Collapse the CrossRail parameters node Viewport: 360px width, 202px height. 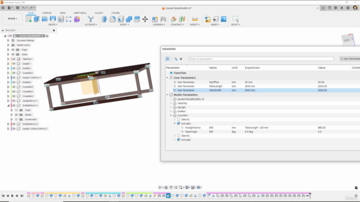(171, 116)
